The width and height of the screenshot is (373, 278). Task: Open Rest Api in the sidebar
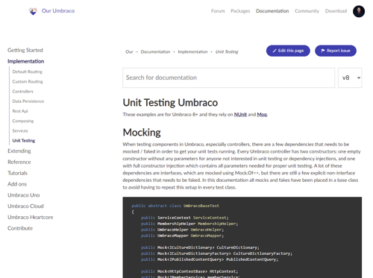pyautogui.click(x=20, y=111)
